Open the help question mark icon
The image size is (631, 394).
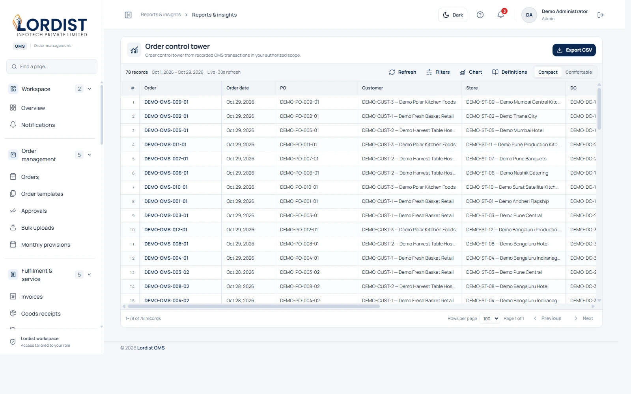480,15
